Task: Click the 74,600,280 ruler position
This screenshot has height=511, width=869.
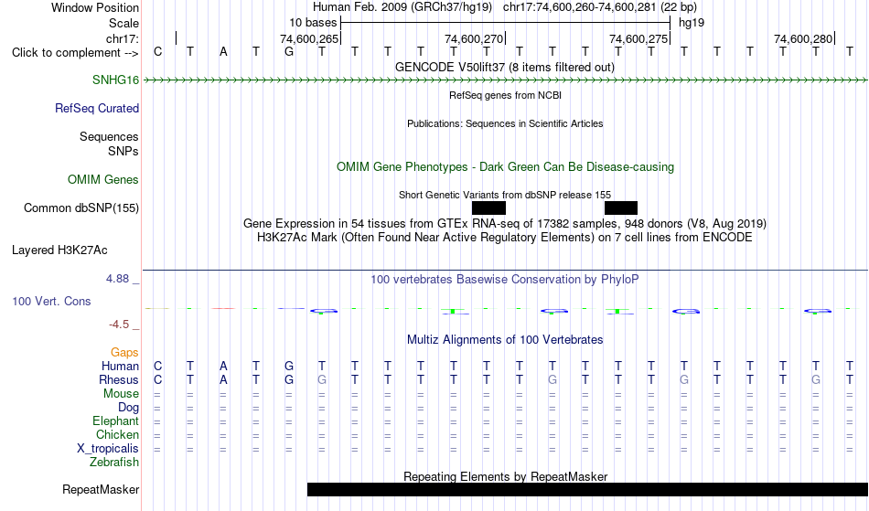Action: 803,38
